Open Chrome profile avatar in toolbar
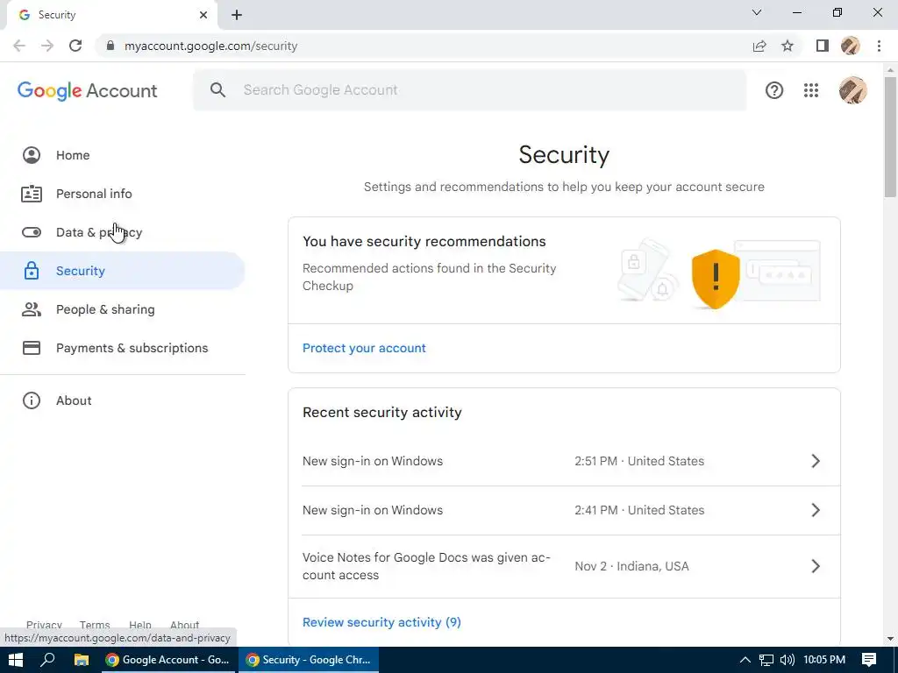Image resolution: width=898 pixels, height=673 pixels. 851,46
